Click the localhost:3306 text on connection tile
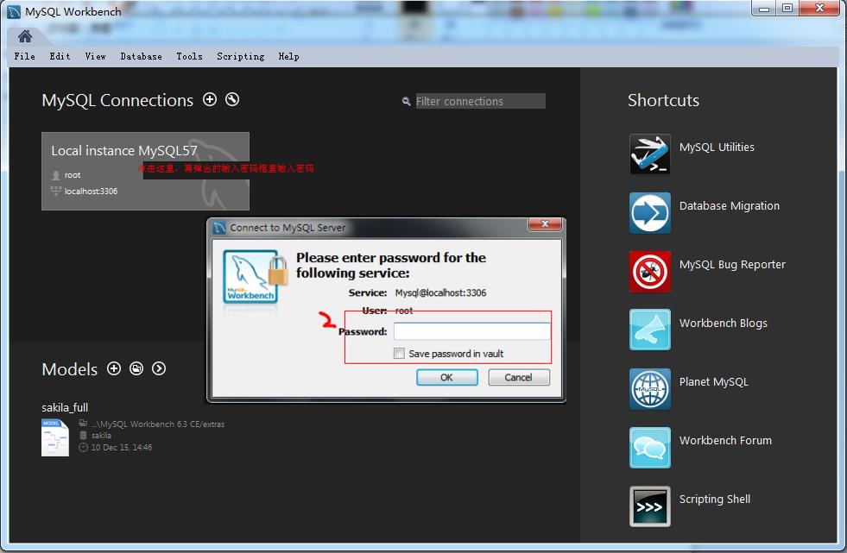The width and height of the screenshot is (847, 553). [91, 191]
